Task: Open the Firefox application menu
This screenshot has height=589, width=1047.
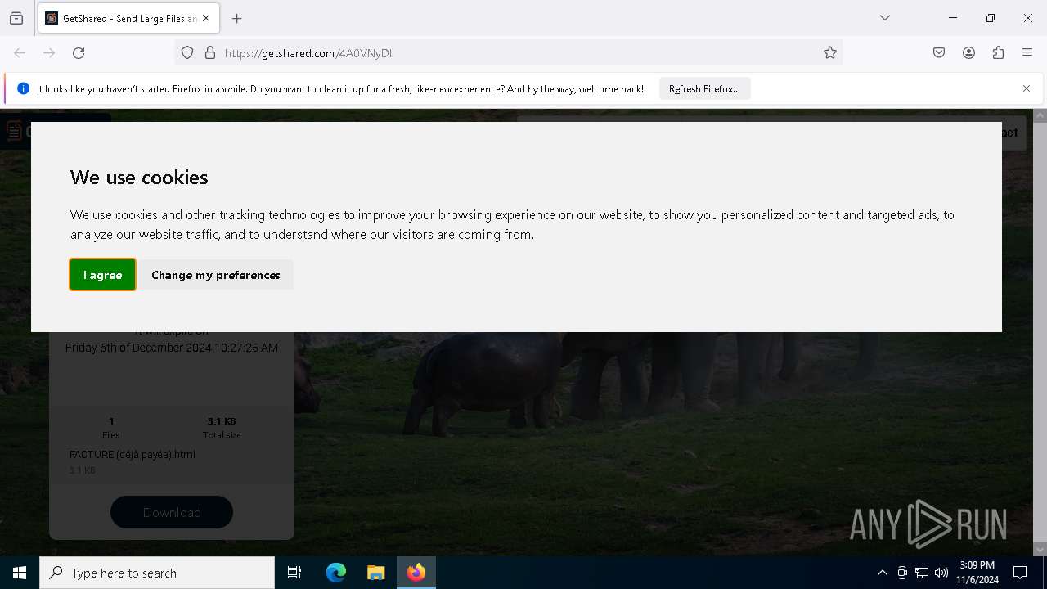Action: 1027,53
